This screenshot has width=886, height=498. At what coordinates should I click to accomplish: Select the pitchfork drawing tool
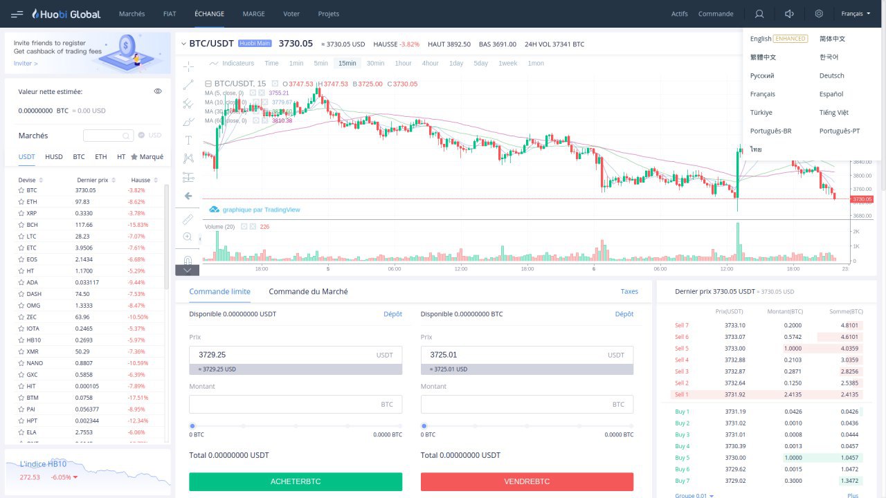[188, 104]
